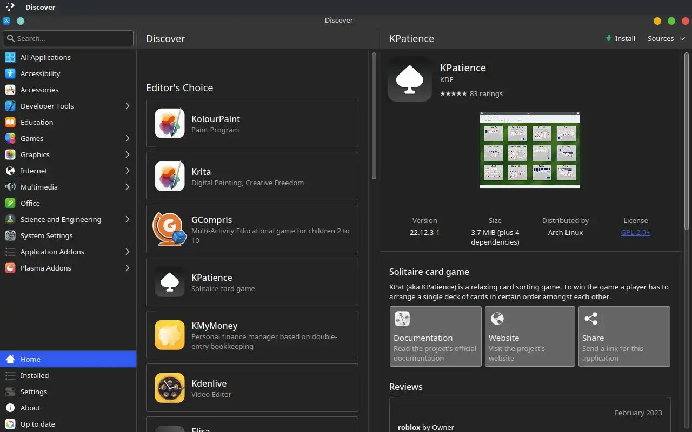Image resolution: width=692 pixels, height=432 pixels.
Task: Click the Internet globe icon
Action: click(x=10, y=171)
